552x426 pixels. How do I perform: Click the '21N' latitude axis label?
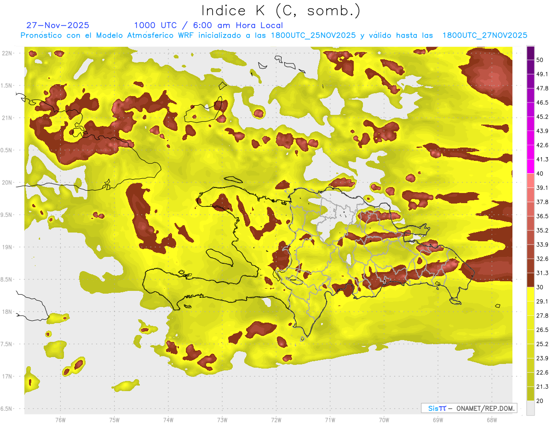click(7, 118)
